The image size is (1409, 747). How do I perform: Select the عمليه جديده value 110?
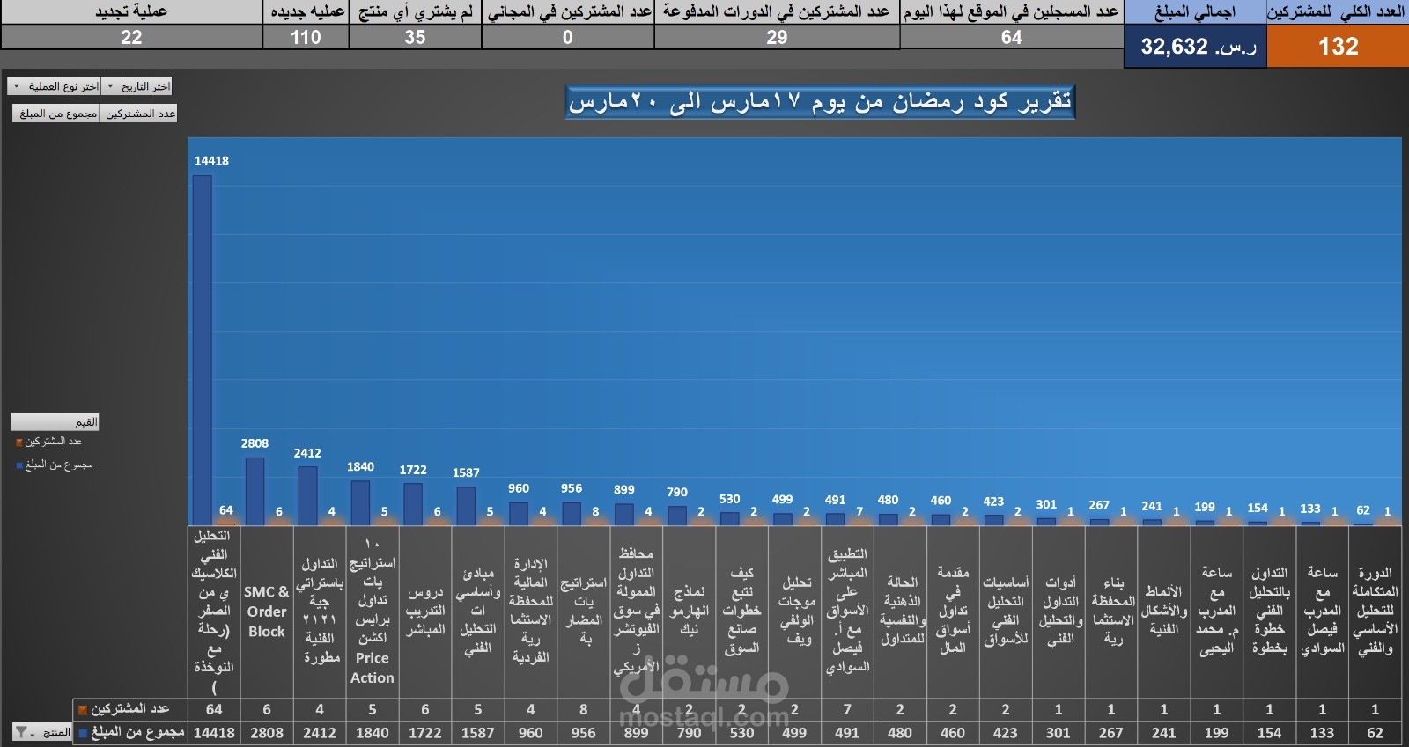click(306, 37)
